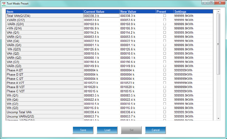Select New Value cell for Phase A V2T
The image size is (227, 139).
coord(137,83)
